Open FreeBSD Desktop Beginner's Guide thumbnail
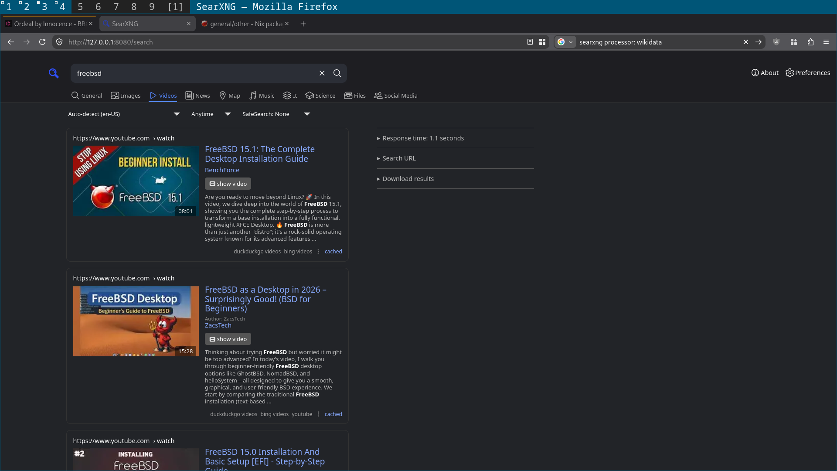Screen dimensions: 837x471 (136, 321)
